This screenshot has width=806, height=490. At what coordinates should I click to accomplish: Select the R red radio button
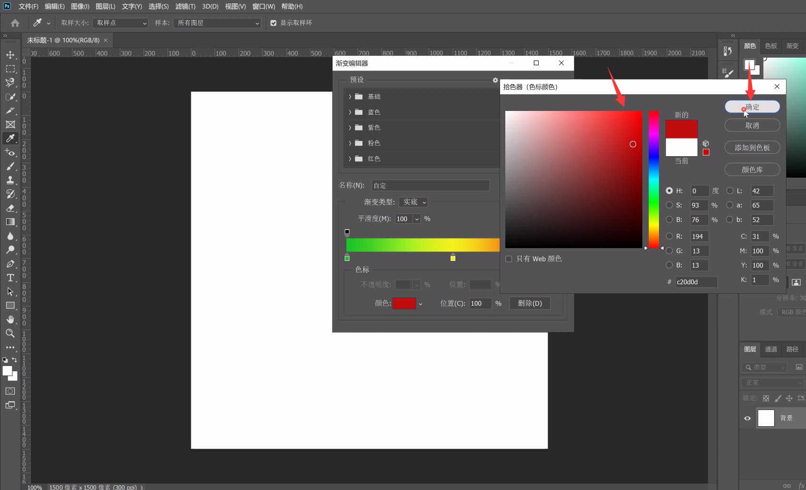[x=669, y=236]
